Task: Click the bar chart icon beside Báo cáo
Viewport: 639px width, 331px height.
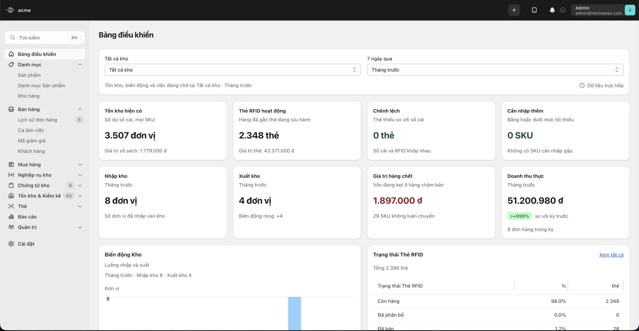Action: [x=11, y=217]
